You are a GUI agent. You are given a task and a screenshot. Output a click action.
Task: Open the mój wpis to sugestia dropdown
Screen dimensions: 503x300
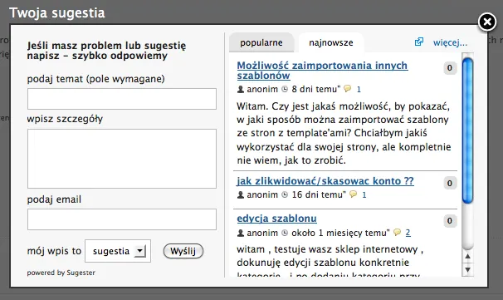point(118,251)
